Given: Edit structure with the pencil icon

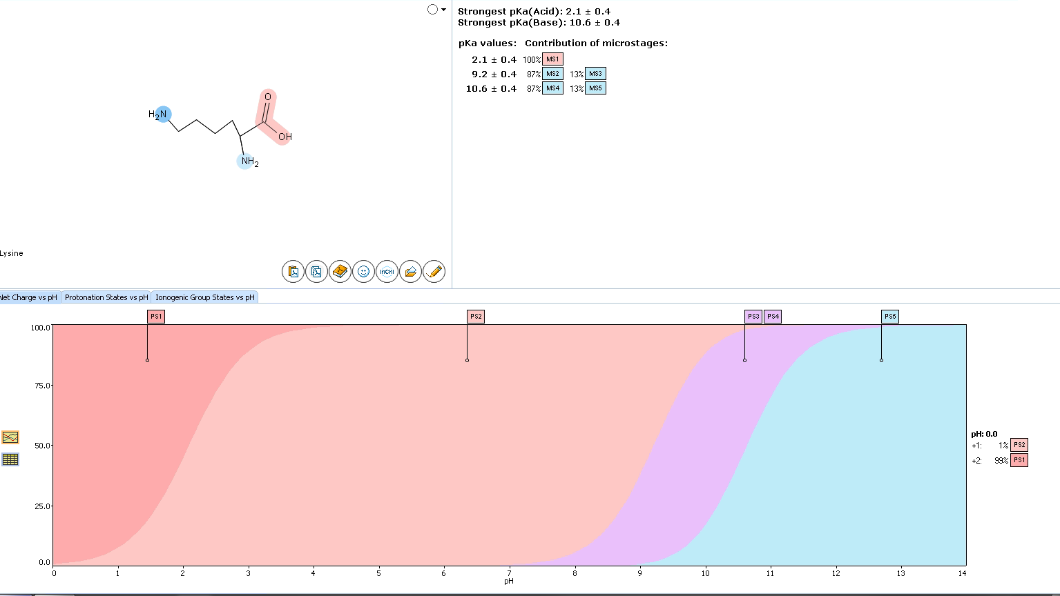Looking at the screenshot, I should tap(434, 272).
